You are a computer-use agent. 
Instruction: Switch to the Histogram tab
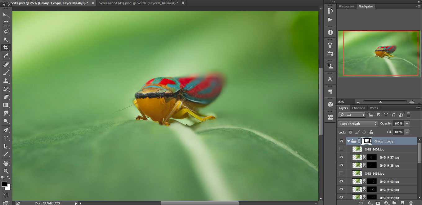point(346,6)
